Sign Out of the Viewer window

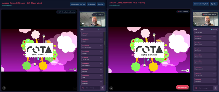pos(214,4)
